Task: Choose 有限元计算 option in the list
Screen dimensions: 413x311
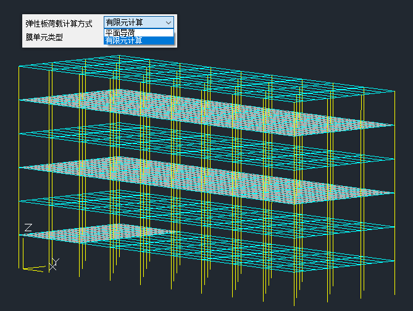Action: click(x=139, y=40)
